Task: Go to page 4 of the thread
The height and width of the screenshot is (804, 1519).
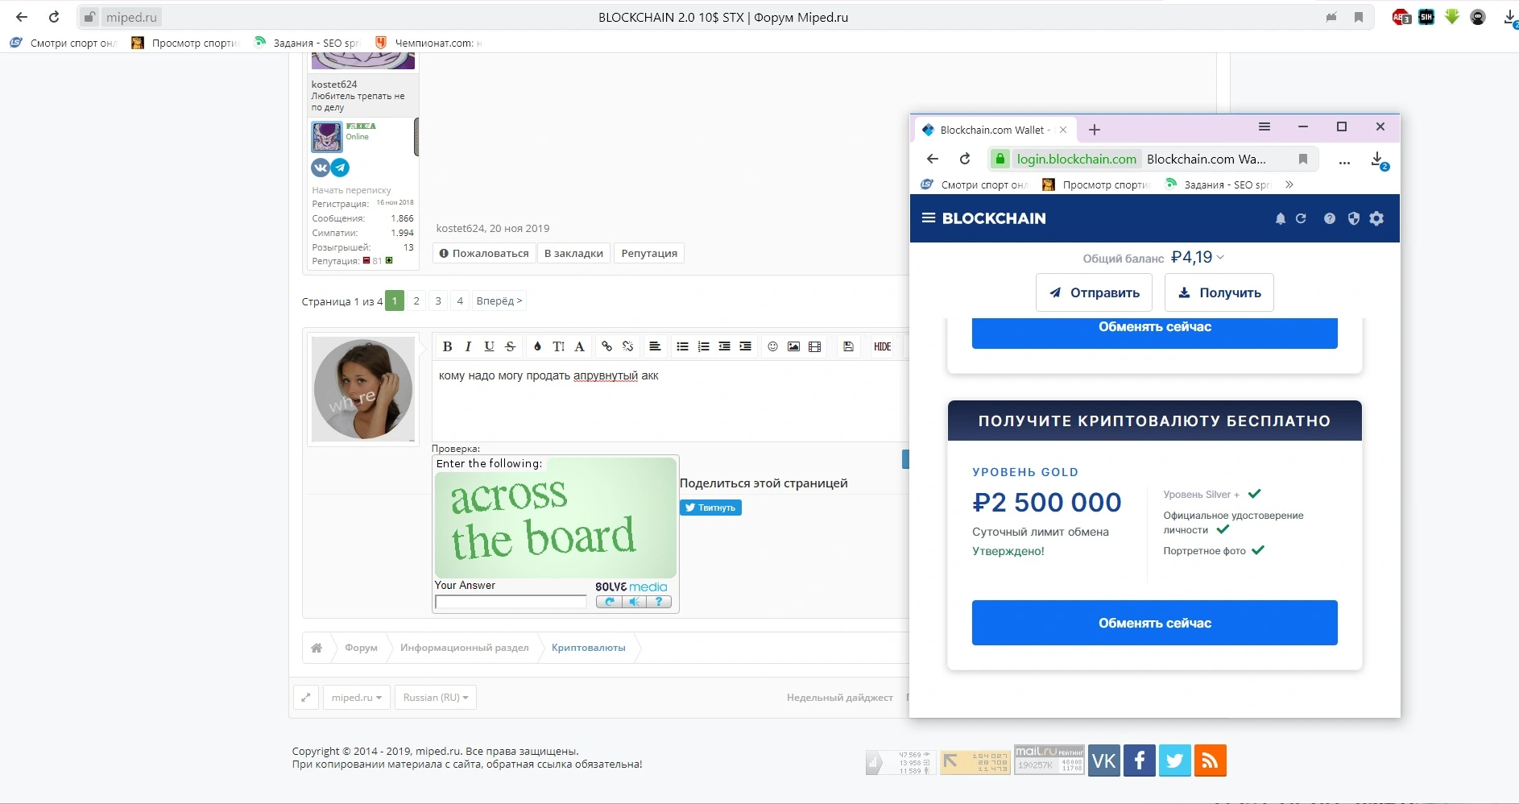Action: coord(460,300)
